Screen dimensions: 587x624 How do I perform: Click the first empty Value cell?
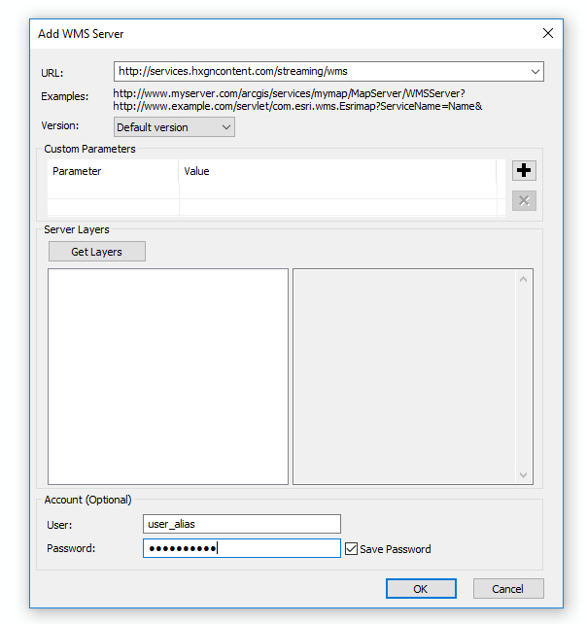(335, 207)
